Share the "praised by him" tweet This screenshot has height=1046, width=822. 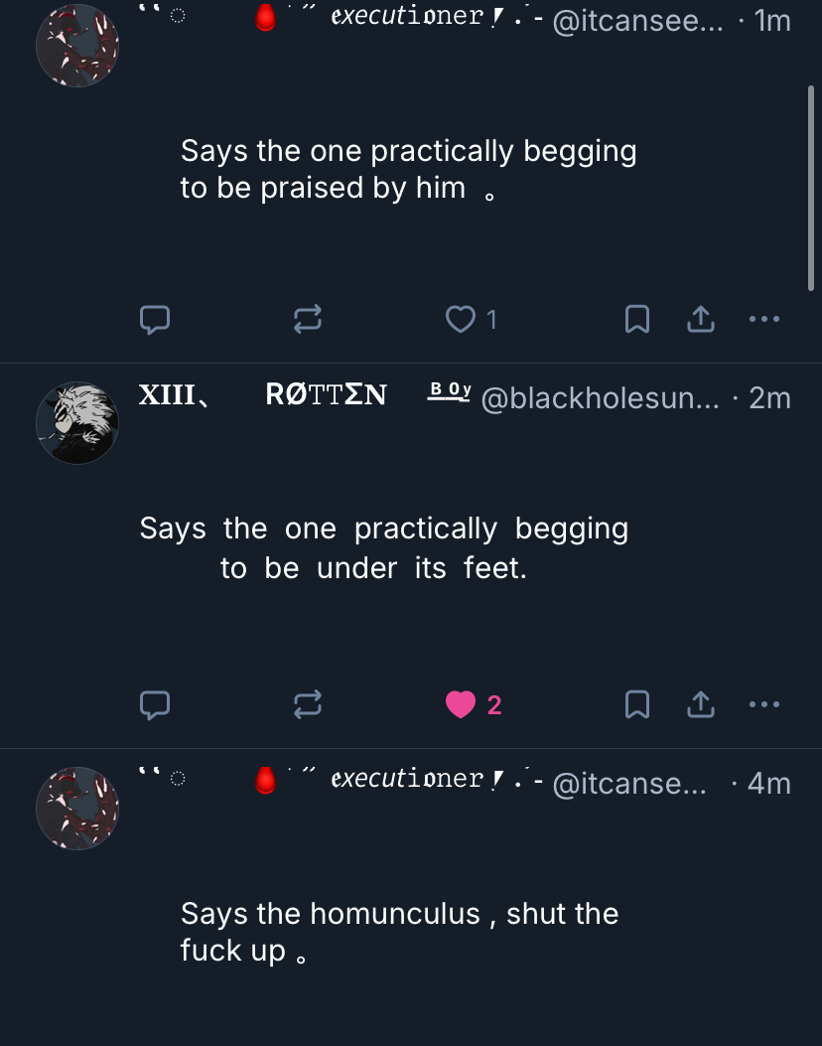[x=701, y=319]
